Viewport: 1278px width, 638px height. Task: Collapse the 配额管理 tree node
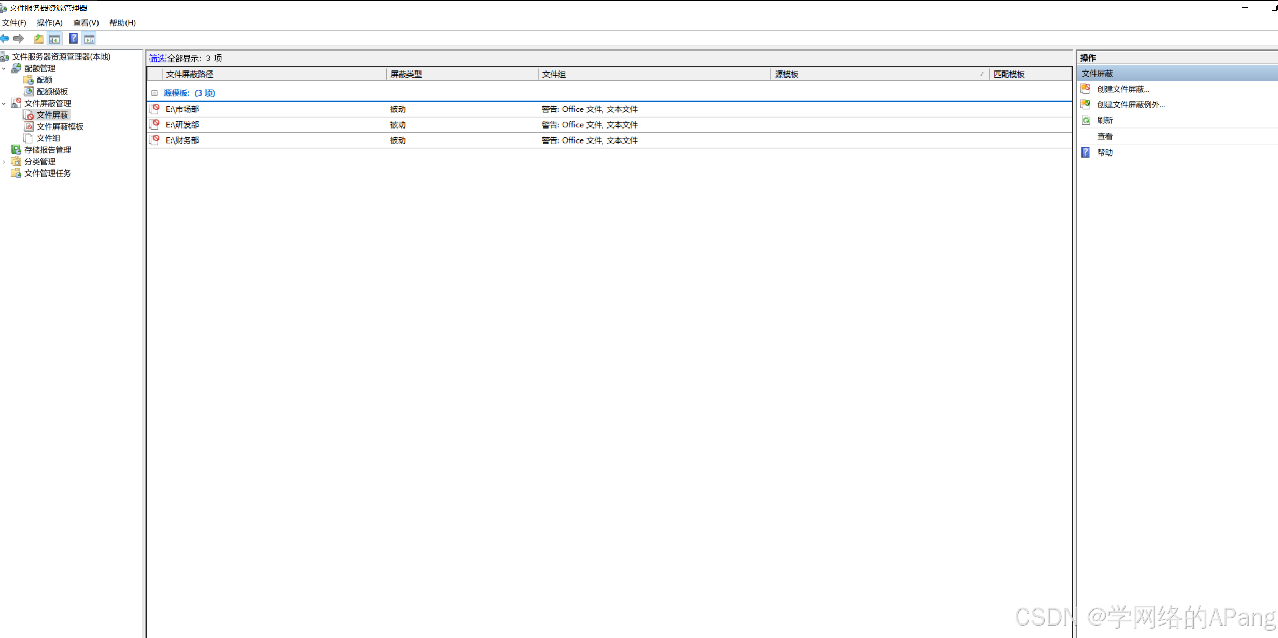4,68
